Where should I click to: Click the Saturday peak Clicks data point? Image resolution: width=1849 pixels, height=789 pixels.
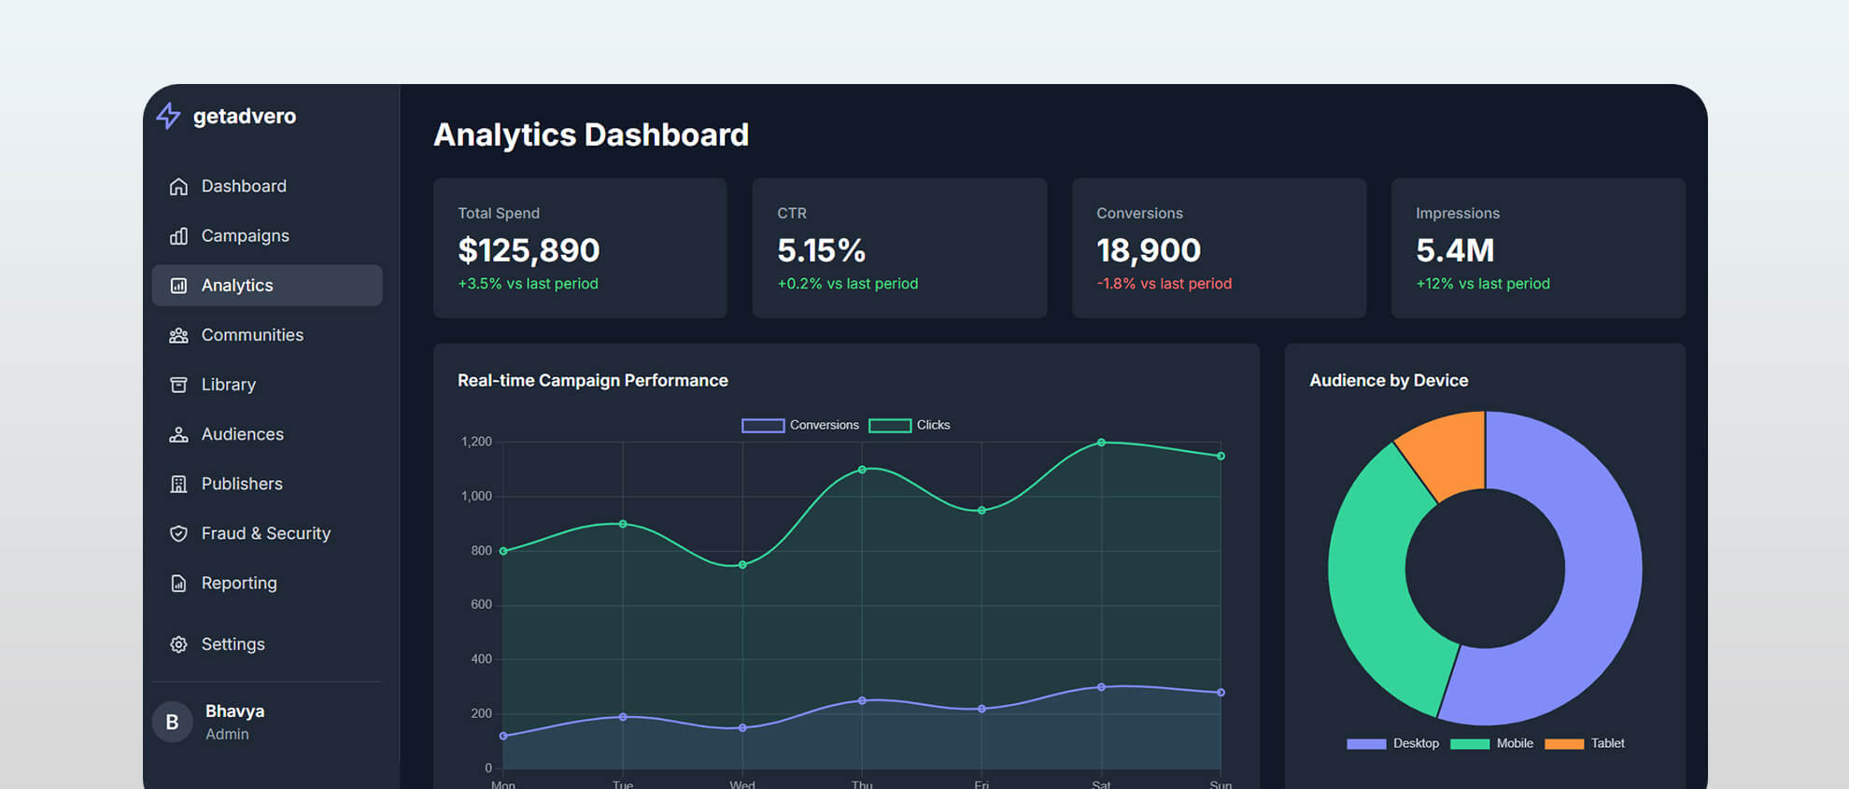pyautogui.click(x=1101, y=443)
